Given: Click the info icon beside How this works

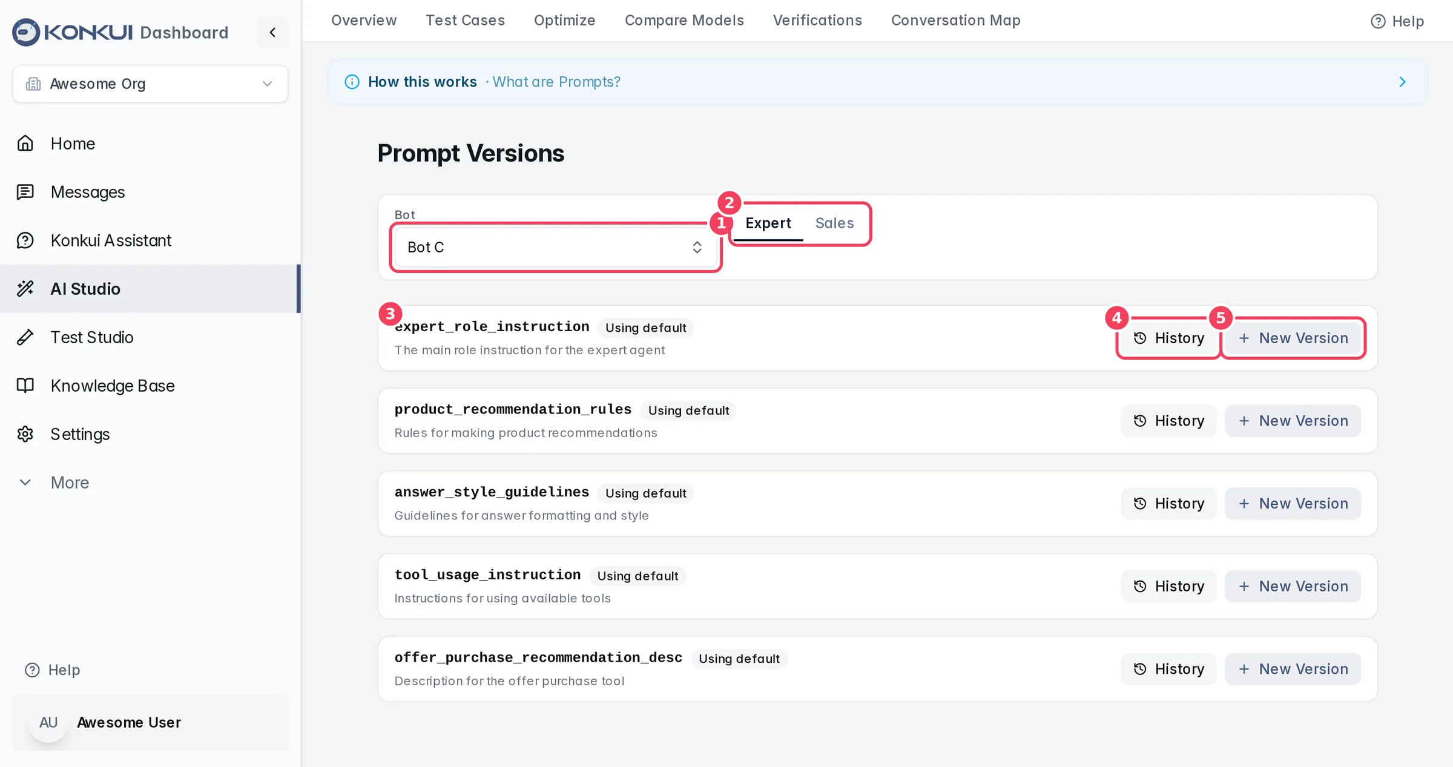Looking at the screenshot, I should click(x=352, y=82).
